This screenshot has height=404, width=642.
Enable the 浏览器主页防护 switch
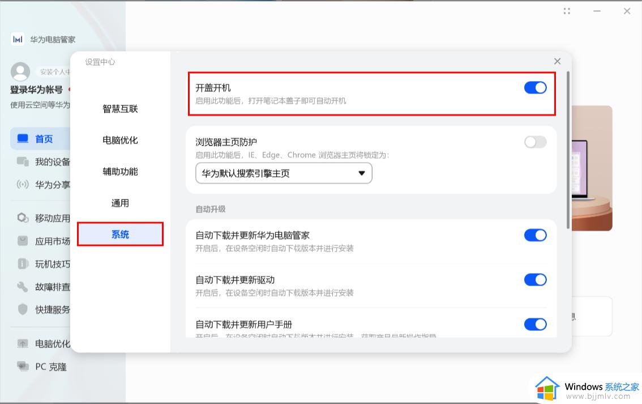coord(535,142)
